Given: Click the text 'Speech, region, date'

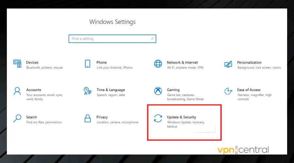Looking at the screenshot, I should pos(111,95).
